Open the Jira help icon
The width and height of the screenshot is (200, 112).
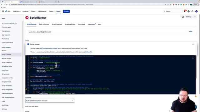tap(188, 11)
